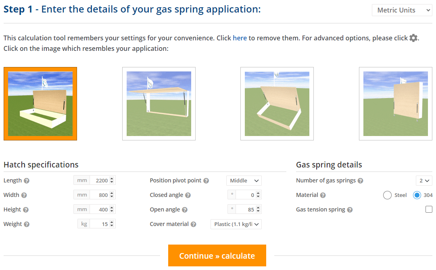436x270 pixels.
Task: Show help for Gas tension spring
Action: pos(350,210)
